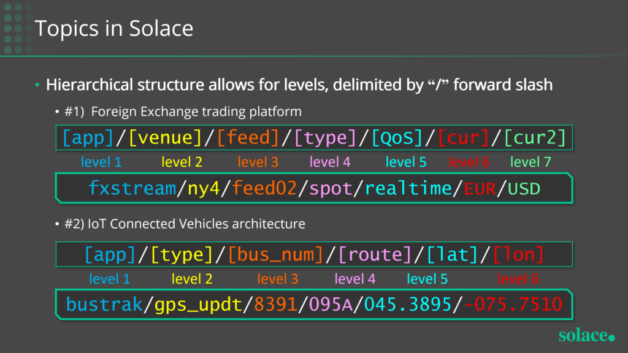Click 'level 7' label
The image size is (628, 353).
(530, 162)
